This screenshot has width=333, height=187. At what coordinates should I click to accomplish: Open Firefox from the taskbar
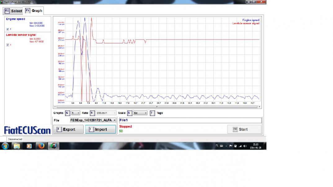coord(41,146)
